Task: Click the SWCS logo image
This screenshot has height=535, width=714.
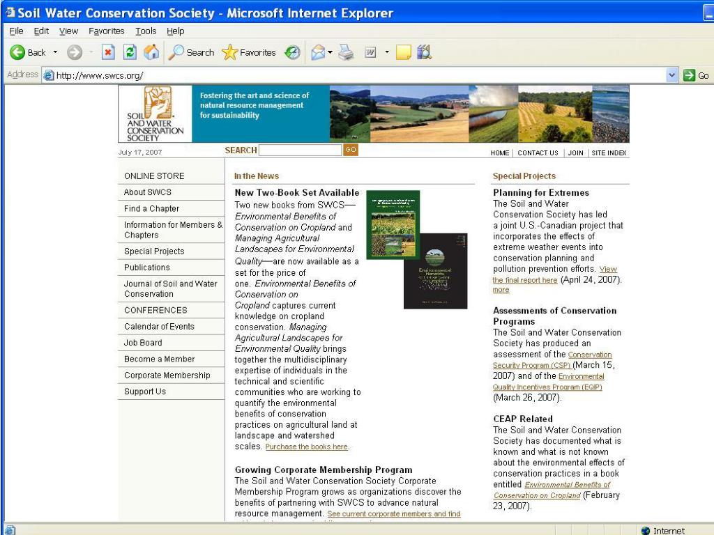Action: point(155,114)
